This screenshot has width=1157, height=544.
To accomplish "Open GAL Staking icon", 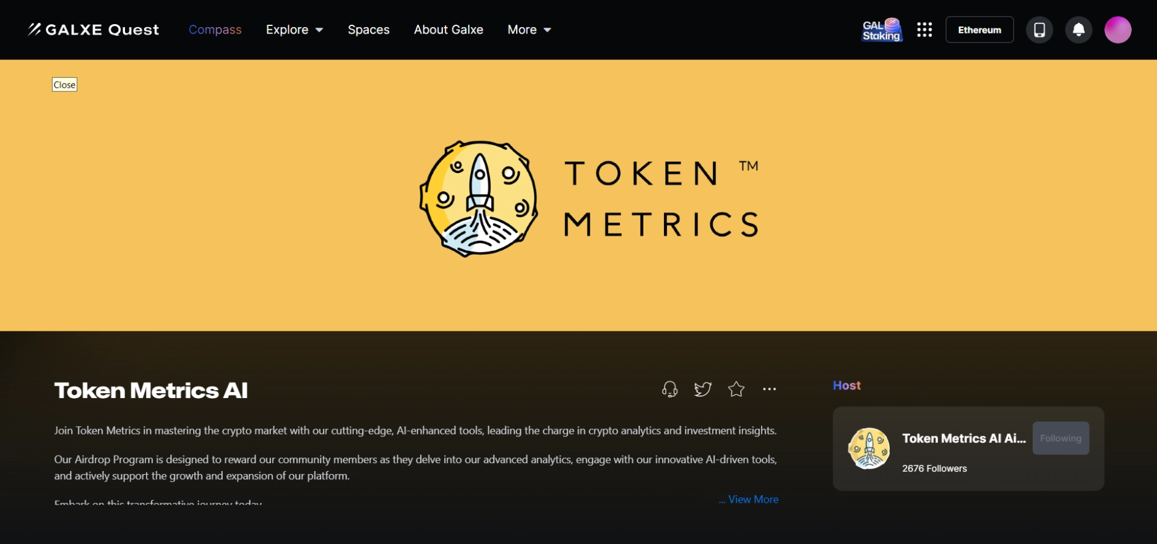I will pyautogui.click(x=882, y=30).
